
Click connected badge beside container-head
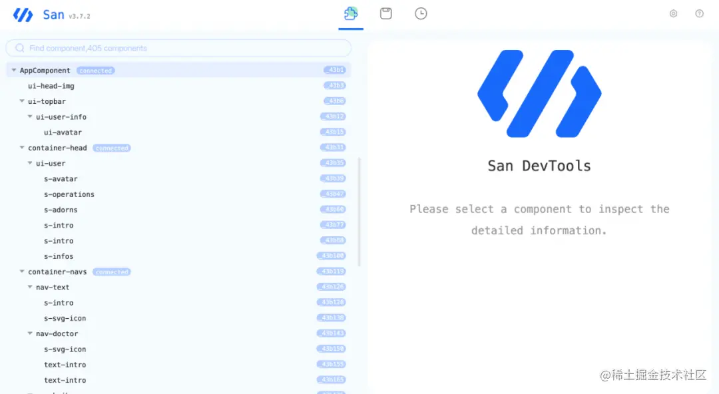point(112,148)
